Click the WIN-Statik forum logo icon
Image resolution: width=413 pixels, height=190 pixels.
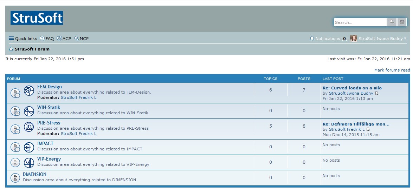(29, 111)
